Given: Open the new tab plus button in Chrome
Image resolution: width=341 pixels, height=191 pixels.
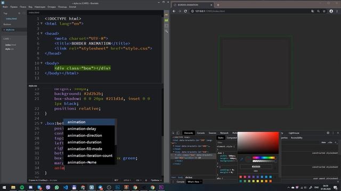Looking at the screenshot, I should pos(218,5).
